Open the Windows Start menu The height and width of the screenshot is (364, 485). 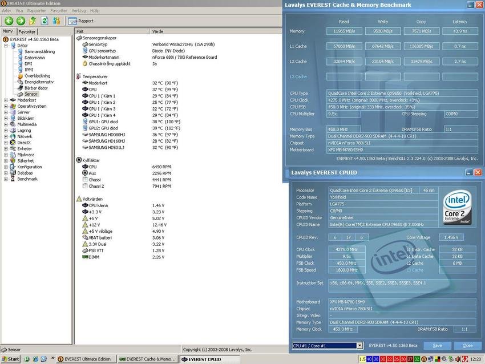click(11, 359)
